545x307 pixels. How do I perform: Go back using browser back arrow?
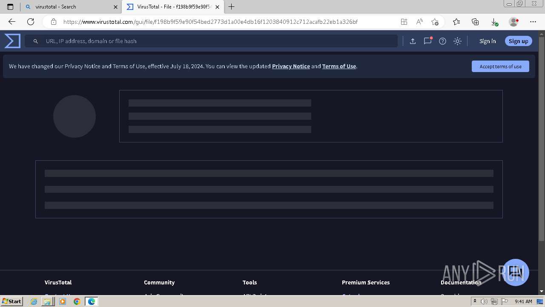12,22
